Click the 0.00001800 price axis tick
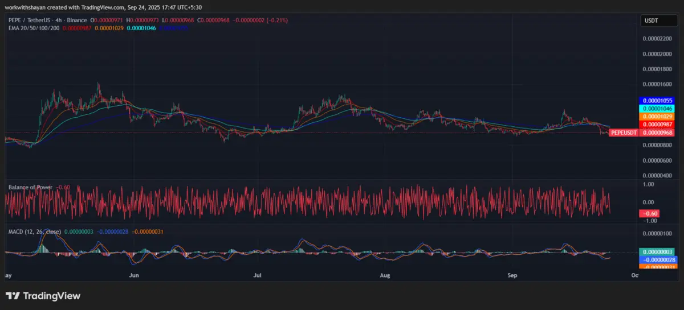The height and width of the screenshot is (310, 684). pyautogui.click(x=657, y=69)
